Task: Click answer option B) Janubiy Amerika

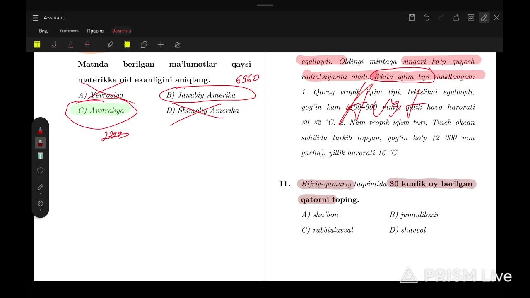Action: tap(201, 95)
